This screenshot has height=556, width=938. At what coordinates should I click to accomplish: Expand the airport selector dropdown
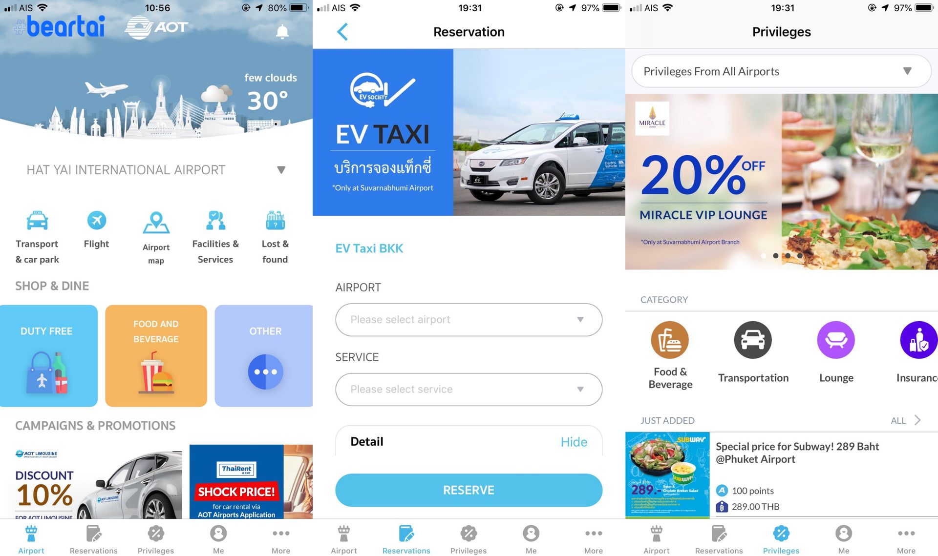[469, 319]
